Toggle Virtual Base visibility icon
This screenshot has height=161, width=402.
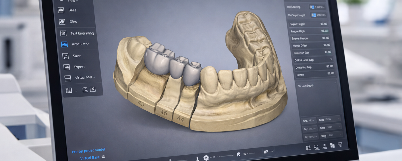(103, 157)
